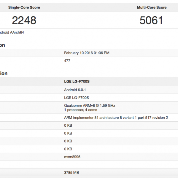Click the LGE LG-F700S value below Android 6.0.1

[x=77, y=97]
